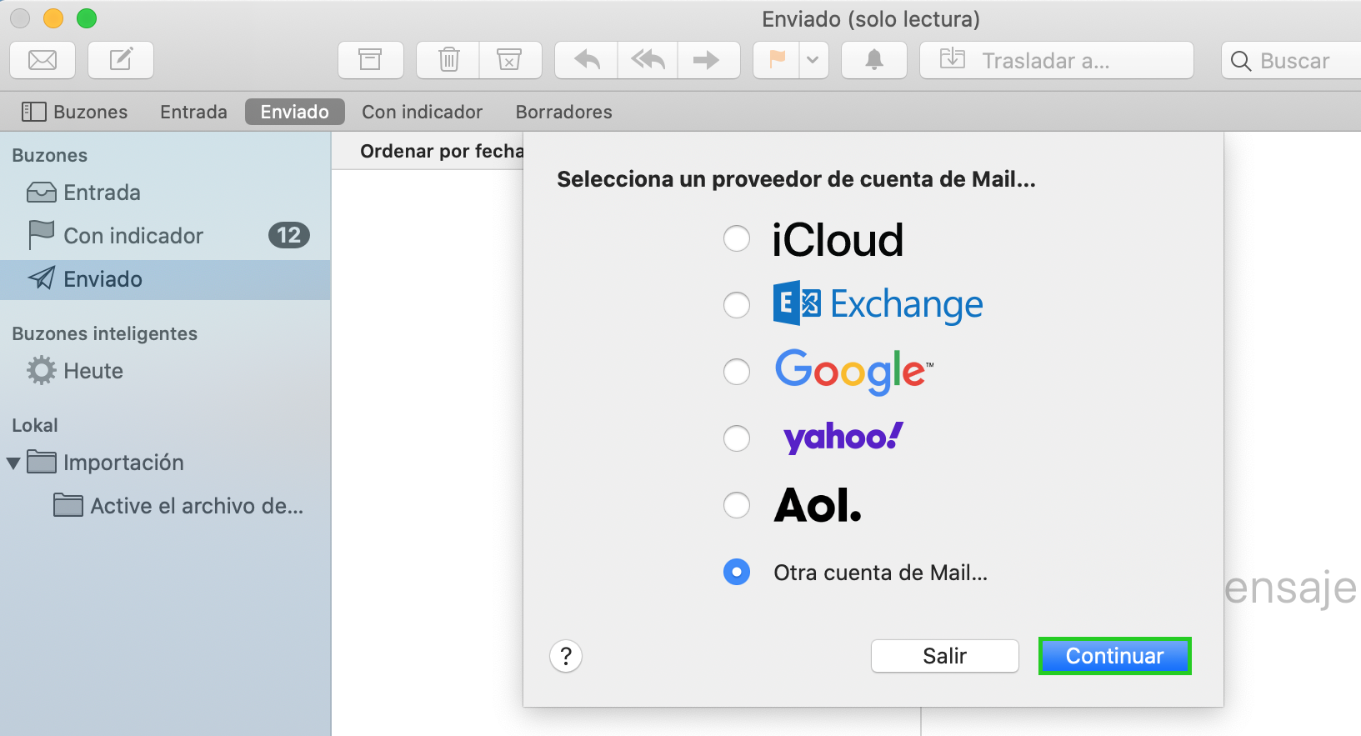Select Enviado in the favorites bar
1361x736 pixels.
[x=295, y=112]
